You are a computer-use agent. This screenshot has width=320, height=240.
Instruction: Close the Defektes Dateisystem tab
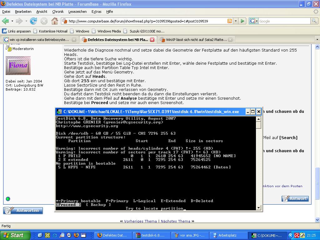152,40
